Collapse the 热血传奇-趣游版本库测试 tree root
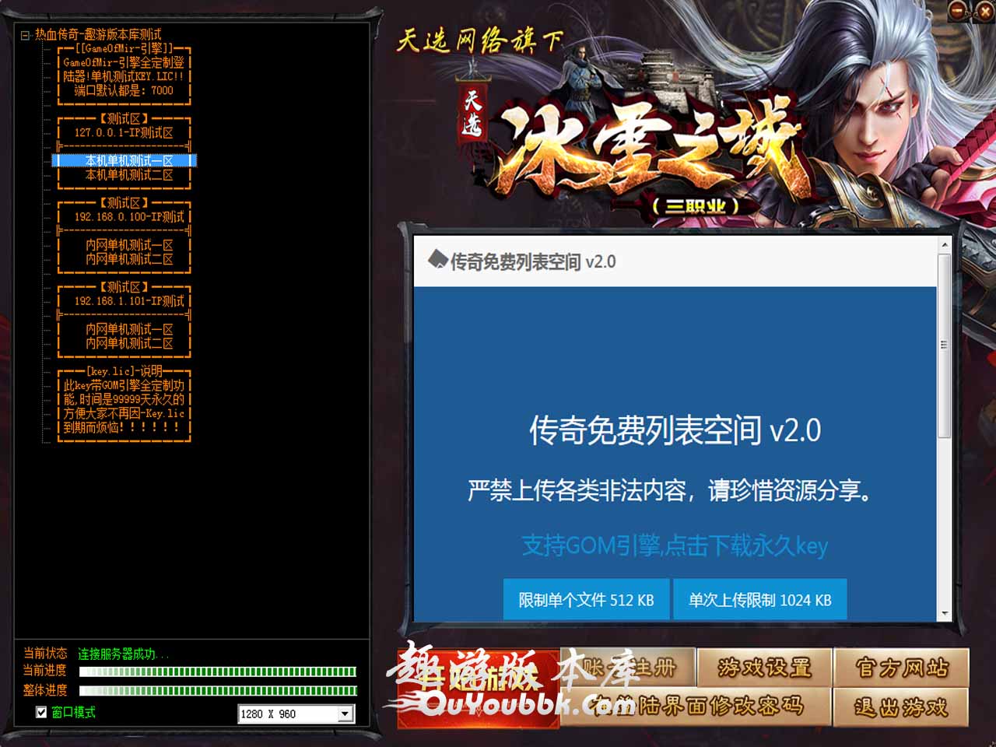Viewport: 996px width, 747px height. 25,35
